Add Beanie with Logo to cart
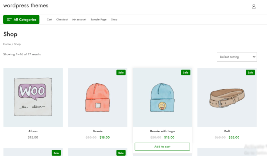The height and width of the screenshot is (156, 267). click(x=162, y=147)
